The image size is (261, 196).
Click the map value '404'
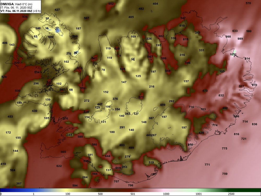point(155,4)
